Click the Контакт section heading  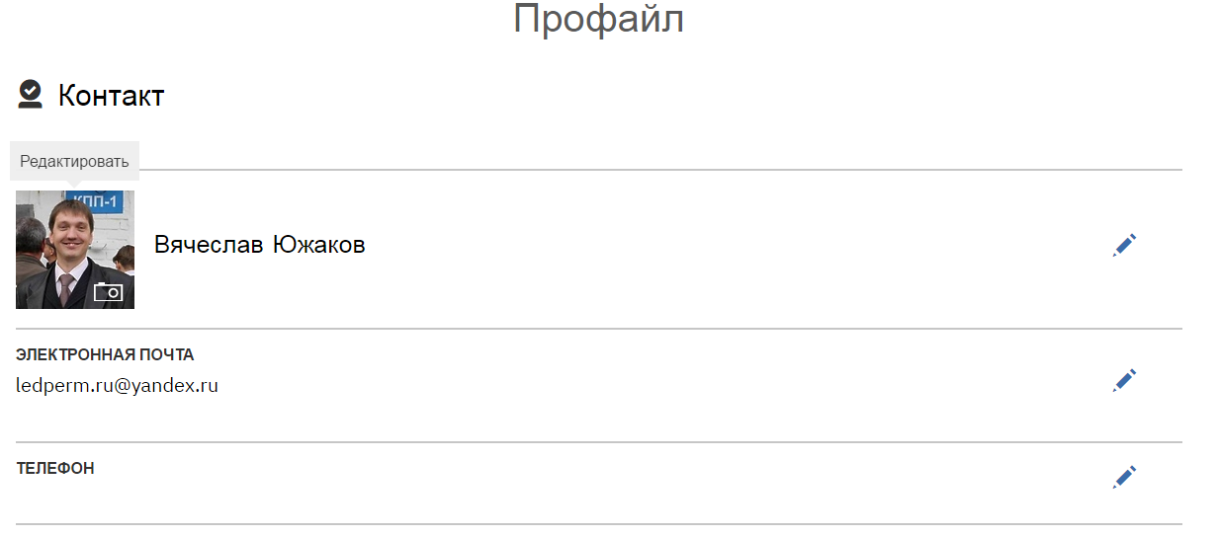pos(111,96)
